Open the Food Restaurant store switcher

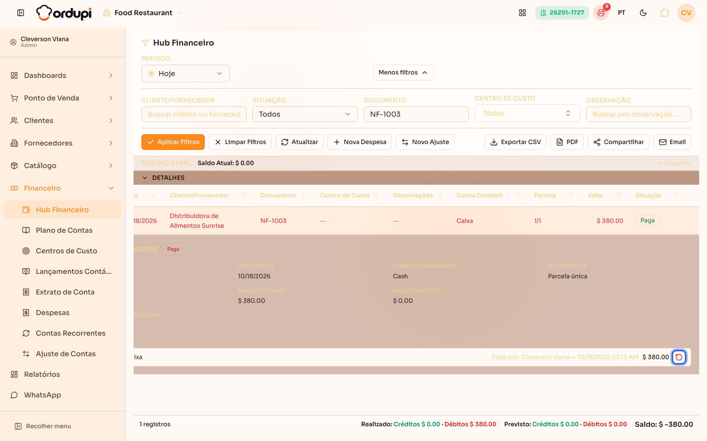tap(143, 13)
